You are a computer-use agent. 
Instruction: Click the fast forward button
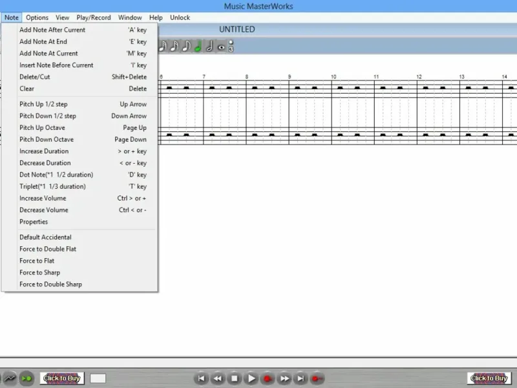284,378
